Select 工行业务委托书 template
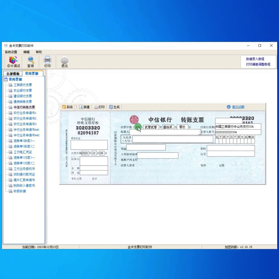This screenshot has height=279, width=279. tap(24, 169)
